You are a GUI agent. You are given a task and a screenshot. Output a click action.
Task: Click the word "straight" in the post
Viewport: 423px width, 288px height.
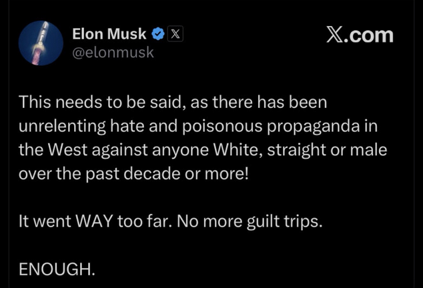pos(296,150)
